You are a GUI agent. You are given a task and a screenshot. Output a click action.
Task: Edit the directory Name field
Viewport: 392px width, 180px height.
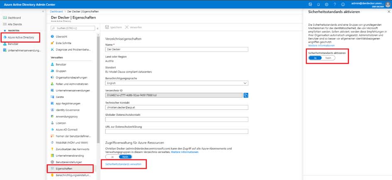(x=176, y=49)
